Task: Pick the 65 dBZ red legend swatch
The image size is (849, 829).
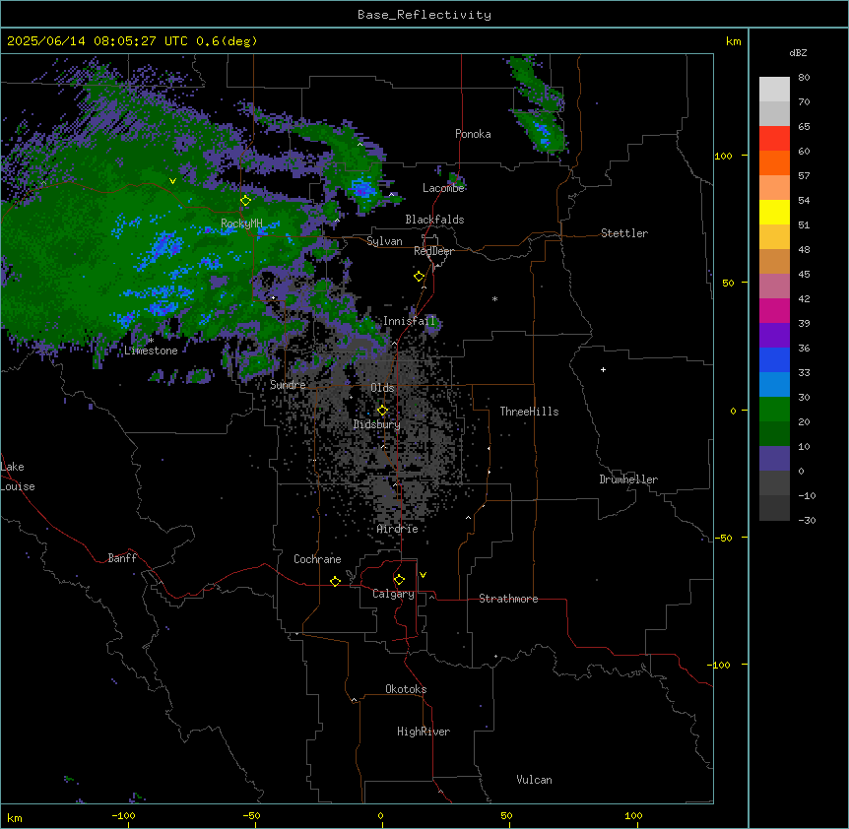Action: click(x=774, y=139)
